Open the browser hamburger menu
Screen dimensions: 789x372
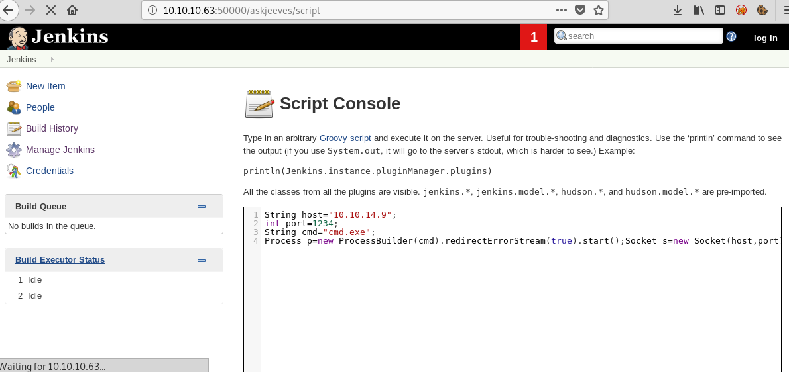point(785,10)
